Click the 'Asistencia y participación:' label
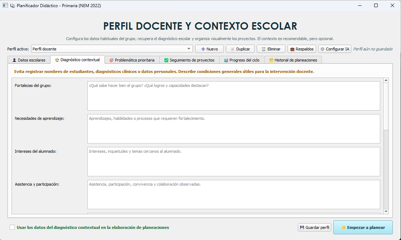The width and height of the screenshot is (401, 240). (x=37, y=184)
